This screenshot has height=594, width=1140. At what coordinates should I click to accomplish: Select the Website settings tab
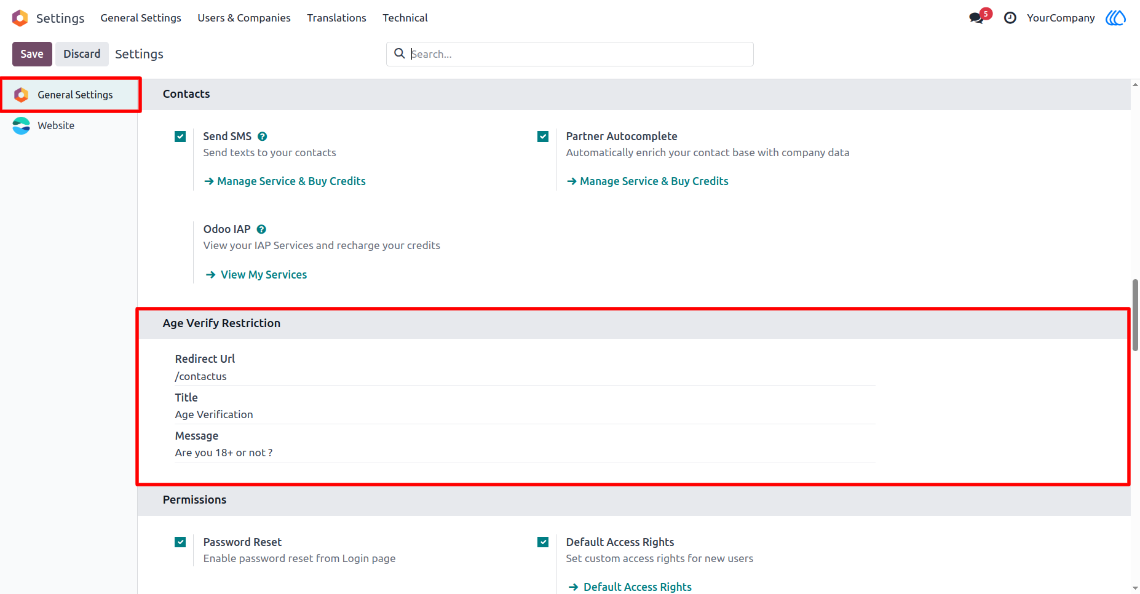(69, 125)
